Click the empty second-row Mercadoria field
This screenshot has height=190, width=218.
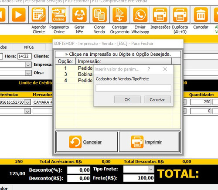[x=43, y=111]
